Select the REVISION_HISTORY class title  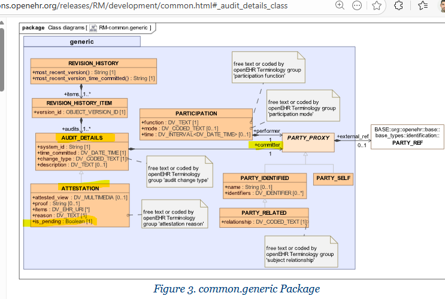(x=93, y=63)
